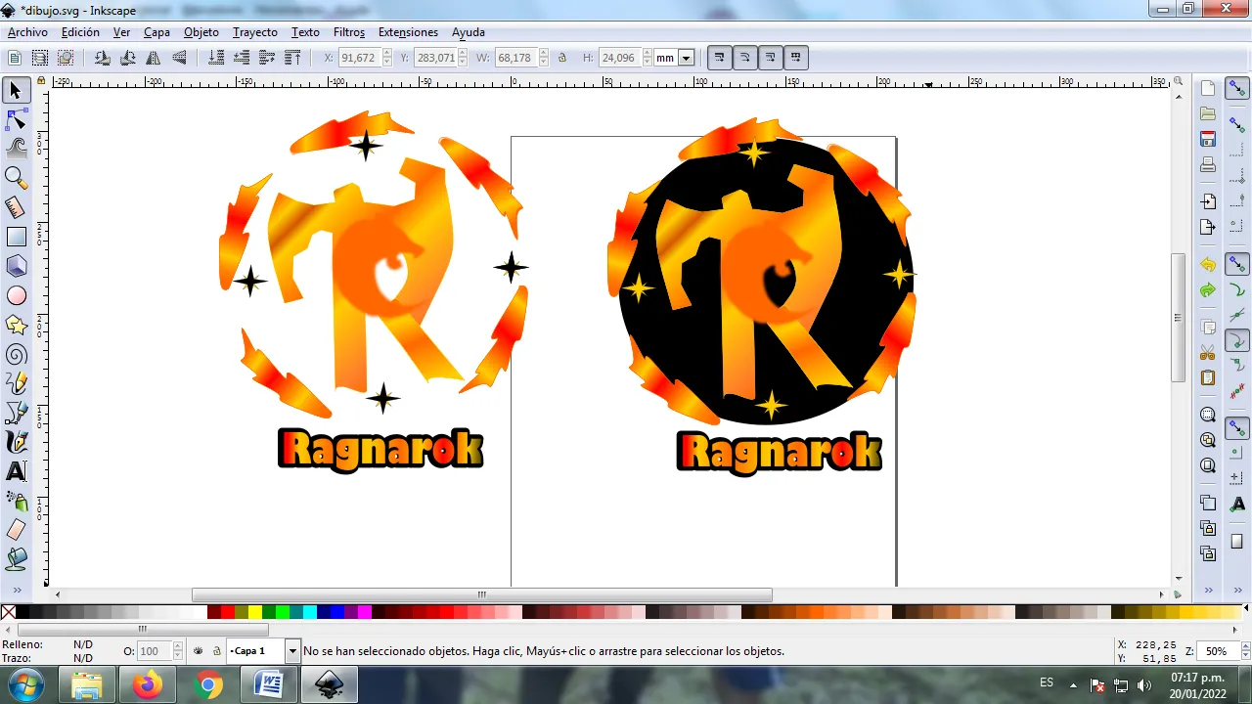Screen dimensions: 1252x704
Task: Toggle layer visibility eye in status bar
Action: pos(199,651)
